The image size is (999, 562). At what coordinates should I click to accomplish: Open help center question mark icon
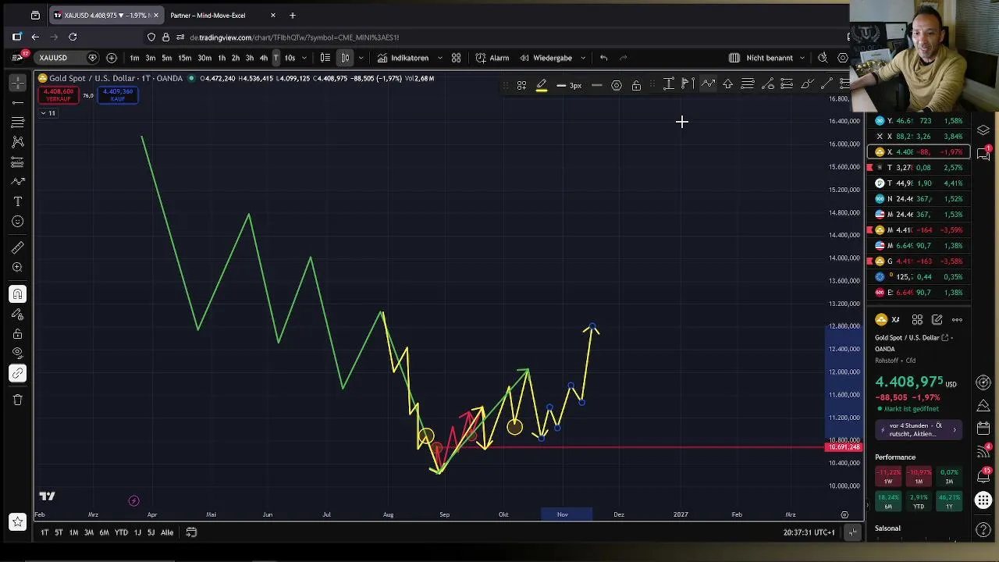click(x=983, y=530)
